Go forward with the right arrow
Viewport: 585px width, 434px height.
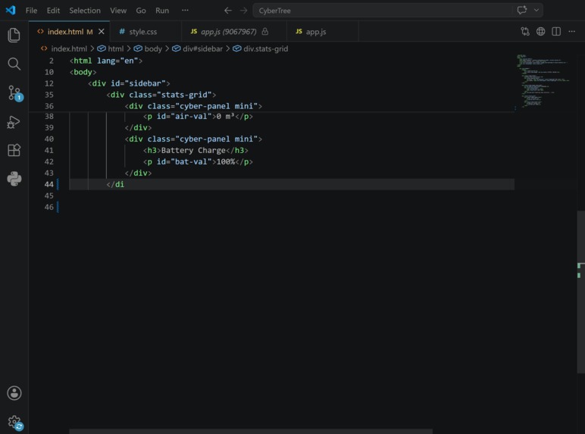244,11
